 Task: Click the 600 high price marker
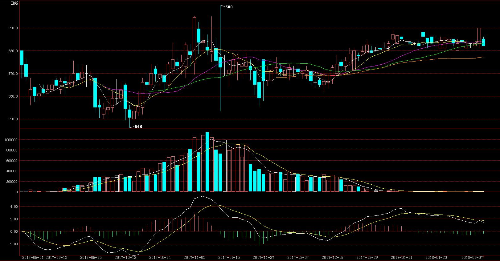[x=229, y=7]
